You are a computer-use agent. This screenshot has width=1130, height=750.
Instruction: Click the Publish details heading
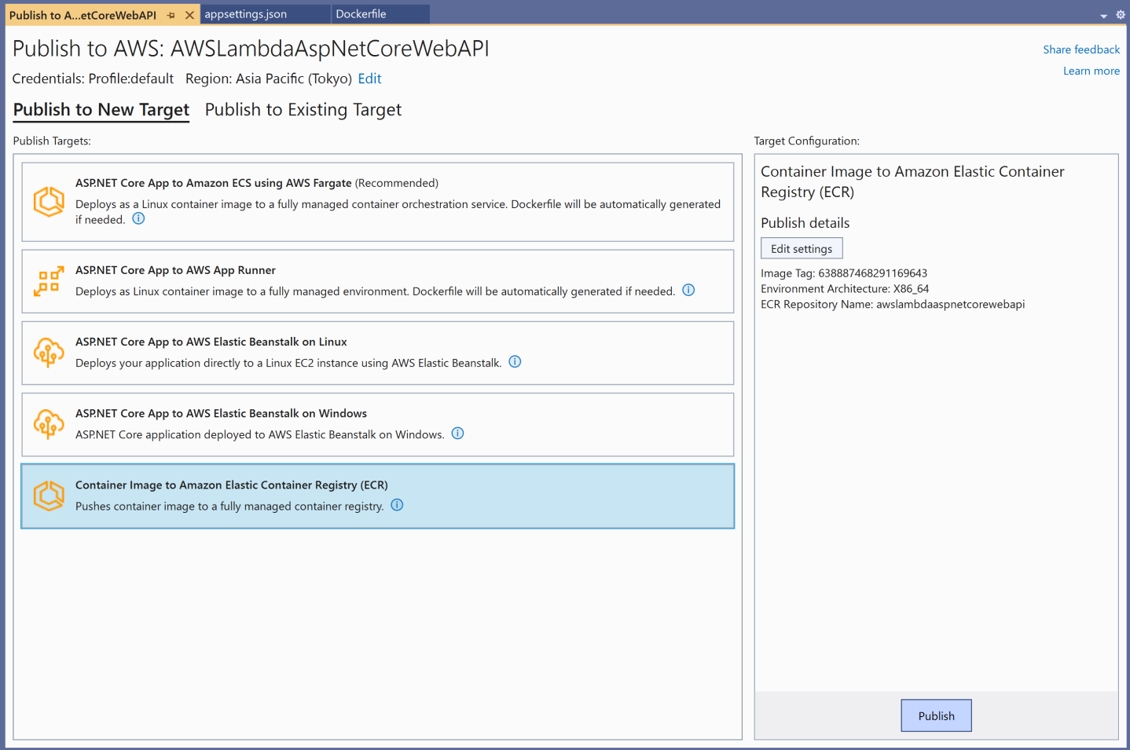tap(805, 223)
